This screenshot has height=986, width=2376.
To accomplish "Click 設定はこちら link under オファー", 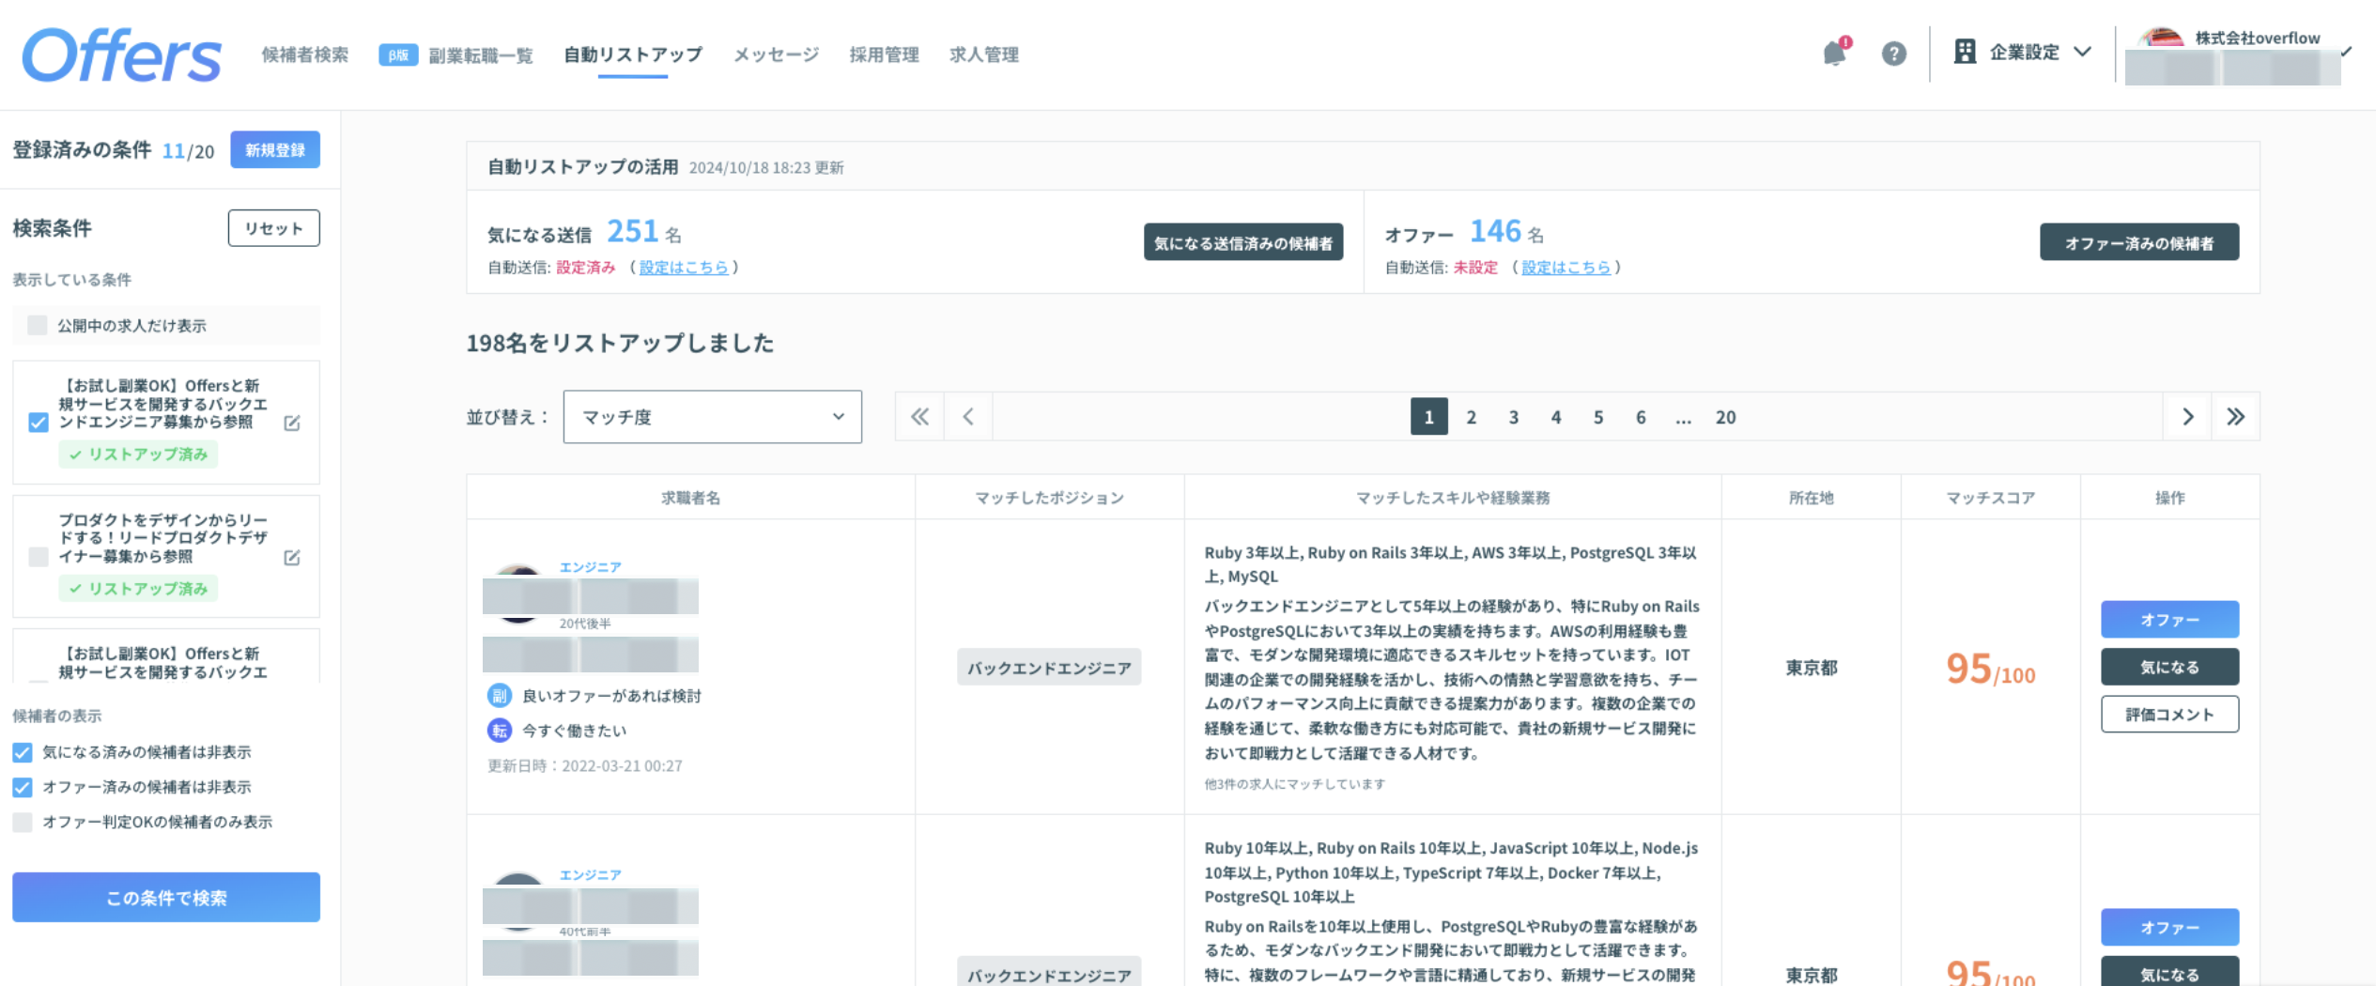I will coord(1566,268).
